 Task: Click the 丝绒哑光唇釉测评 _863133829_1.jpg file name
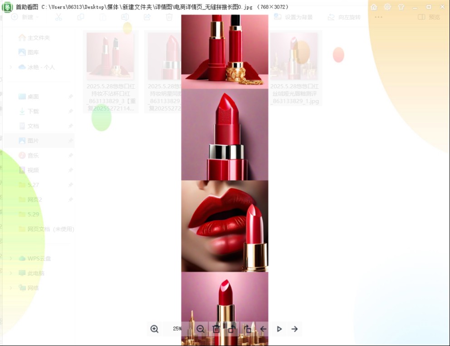tap(294, 94)
